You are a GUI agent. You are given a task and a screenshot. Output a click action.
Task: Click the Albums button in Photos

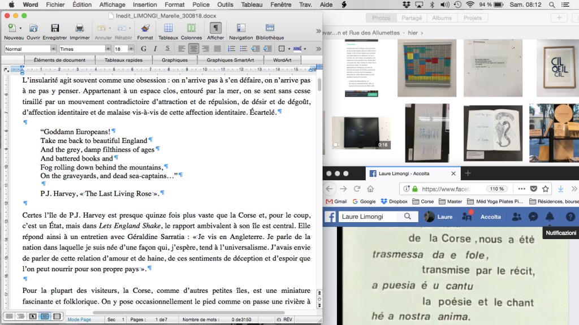pos(442,18)
